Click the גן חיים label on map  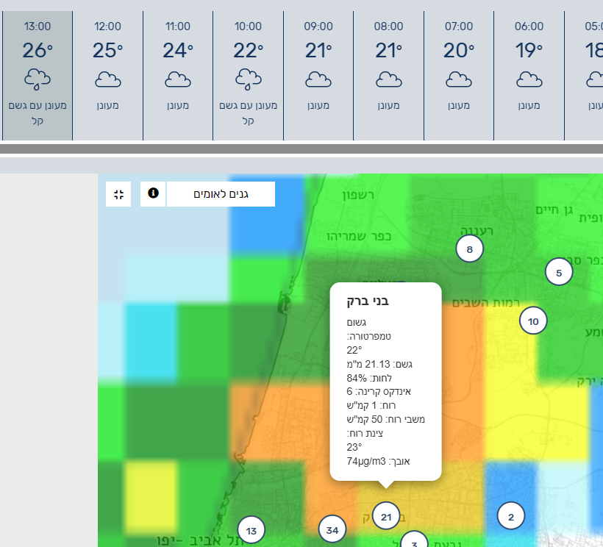(554, 210)
